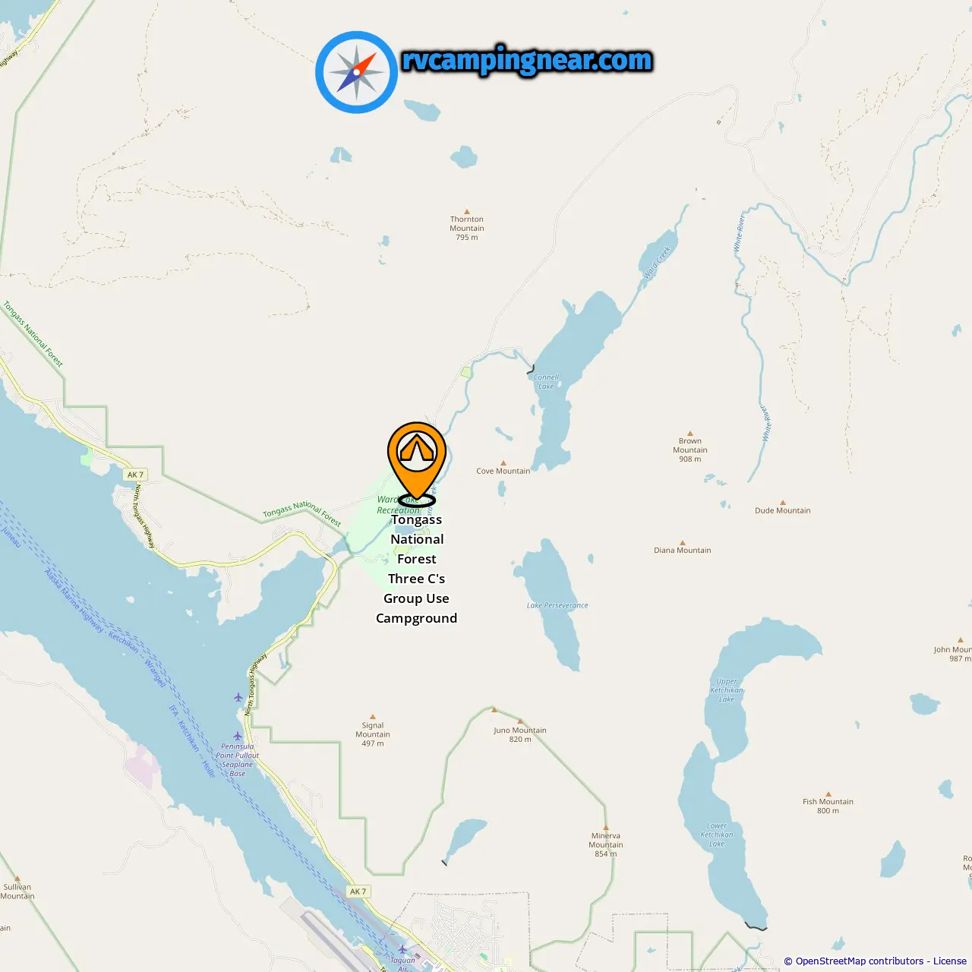Click the Signal Mountain peak marker
The image size is (972, 972).
click(x=372, y=716)
